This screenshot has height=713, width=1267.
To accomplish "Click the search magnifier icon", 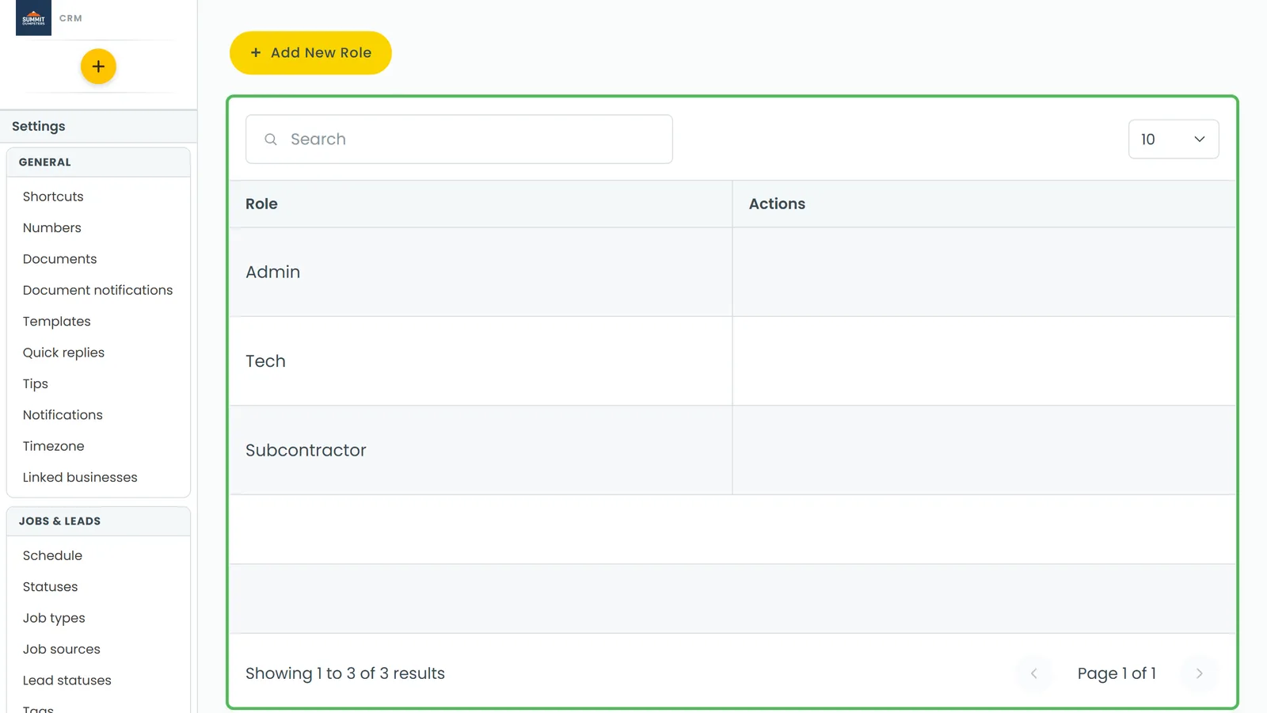I will [x=271, y=139].
